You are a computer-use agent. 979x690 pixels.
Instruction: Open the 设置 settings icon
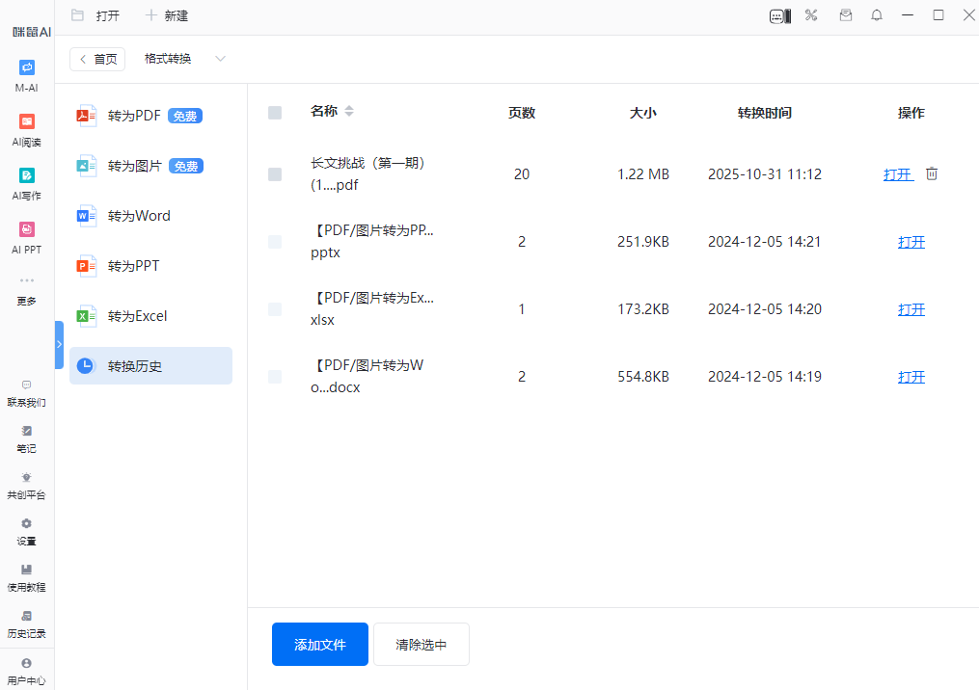coord(27,523)
